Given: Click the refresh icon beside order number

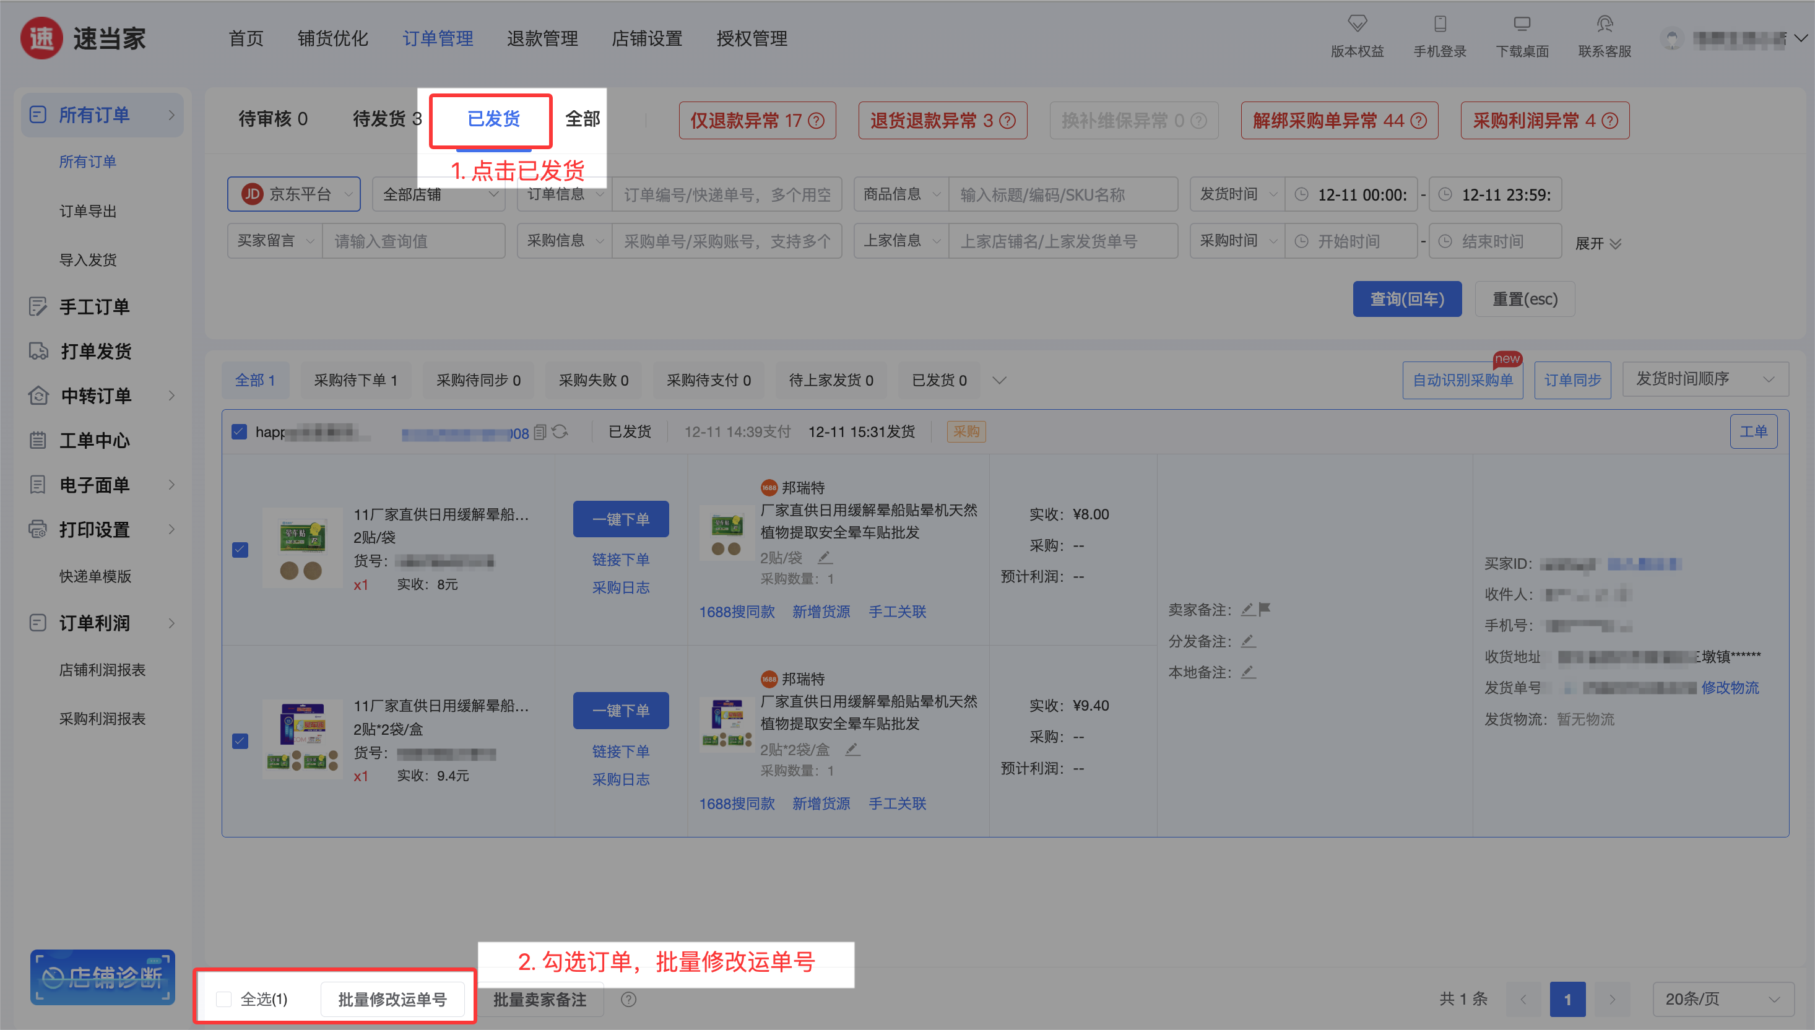Looking at the screenshot, I should (560, 431).
